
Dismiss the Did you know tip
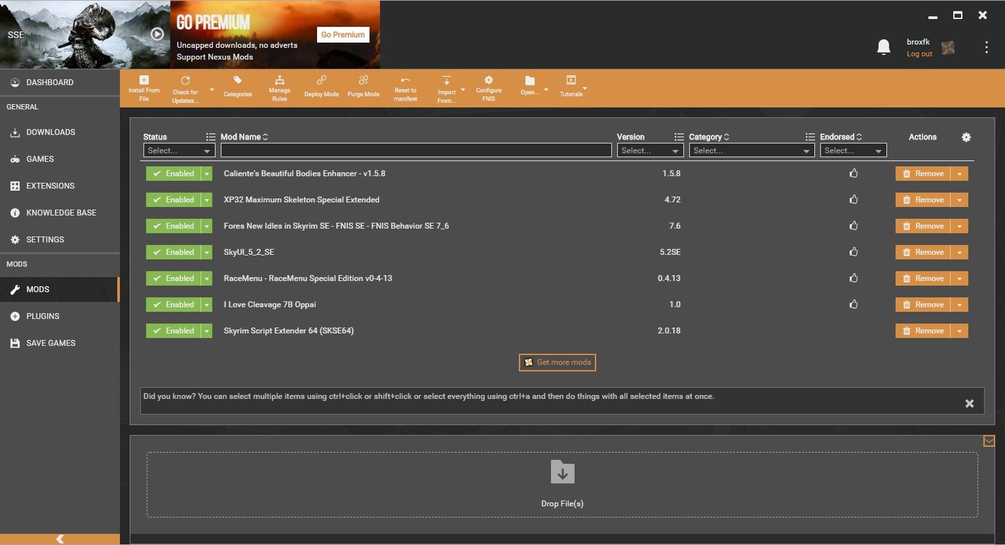point(970,404)
